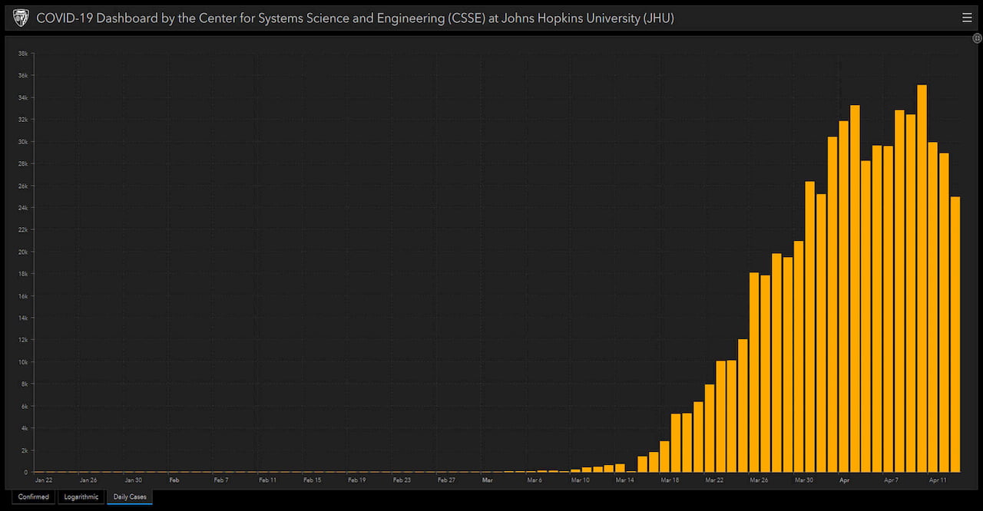The height and width of the screenshot is (511, 983).
Task: Click the "Jan 30" date label
Action: 133,480
